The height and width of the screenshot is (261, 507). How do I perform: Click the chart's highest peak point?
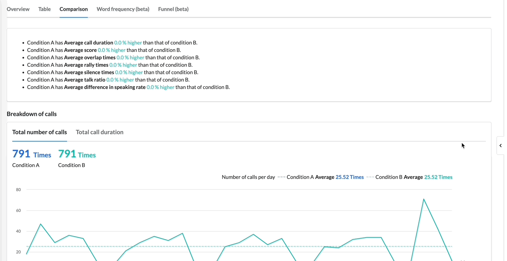[423, 199]
